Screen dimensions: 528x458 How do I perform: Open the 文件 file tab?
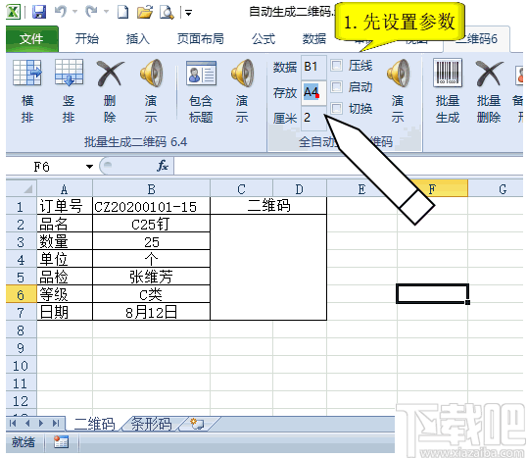tap(31, 39)
